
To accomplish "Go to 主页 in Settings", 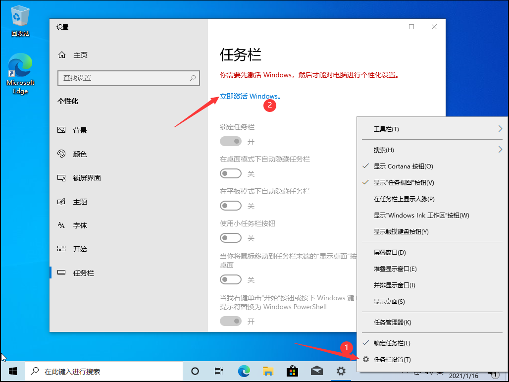I will 129,55.
